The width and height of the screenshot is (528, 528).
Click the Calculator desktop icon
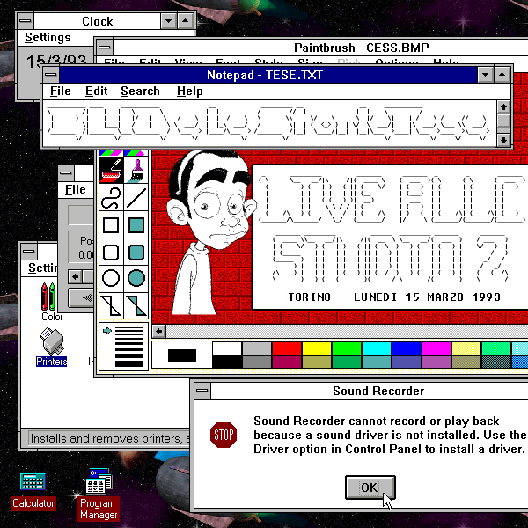(x=33, y=491)
